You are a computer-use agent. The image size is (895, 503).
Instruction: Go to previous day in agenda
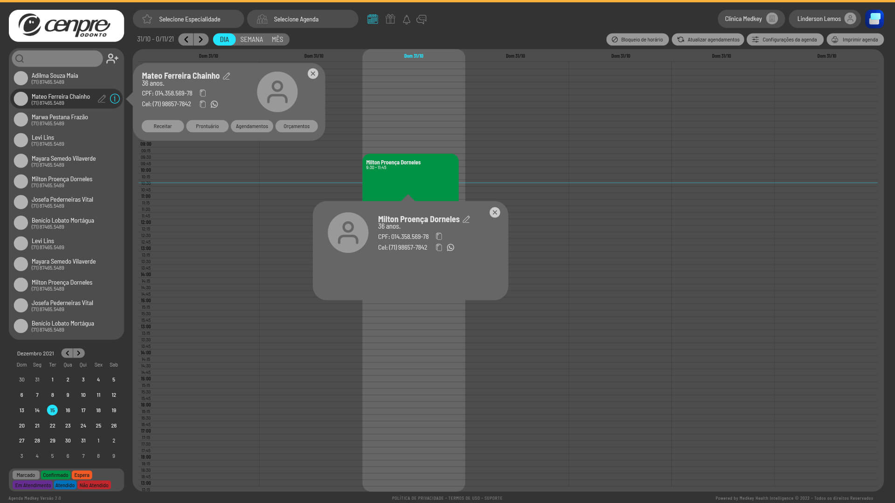186,40
